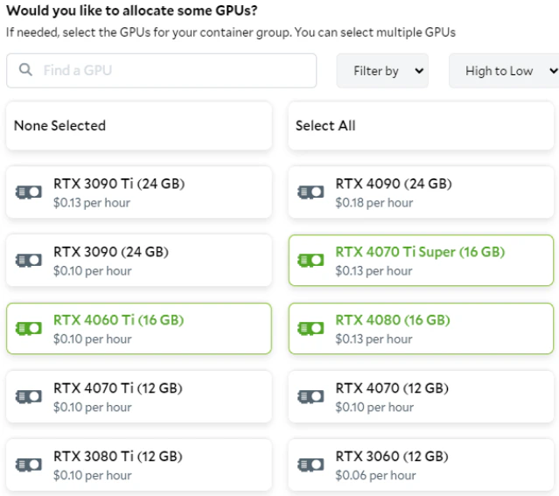559x496 pixels.
Task: Click the GPU icon beside RTX 3090
Action: (x=29, y=261)
